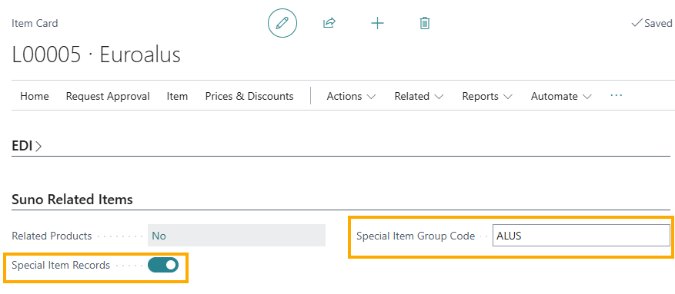Click the pencil edit icon
The width and height of the screenshot is (675, 294).
pos(282,23)
